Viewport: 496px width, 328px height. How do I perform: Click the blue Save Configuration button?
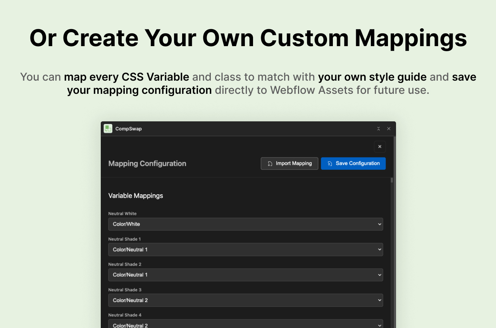point(353,163)
